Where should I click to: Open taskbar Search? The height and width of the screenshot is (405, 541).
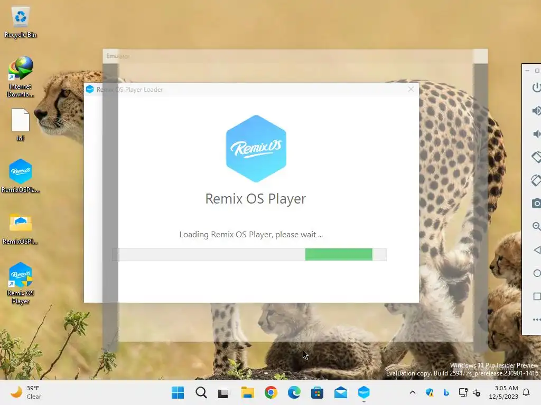point(201,392)
